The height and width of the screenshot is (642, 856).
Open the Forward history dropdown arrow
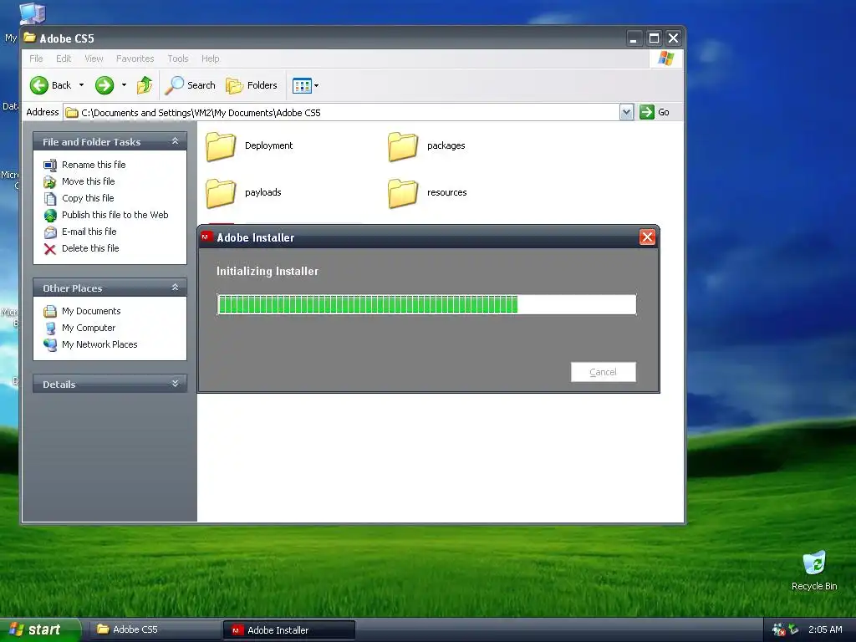(124, 85)
